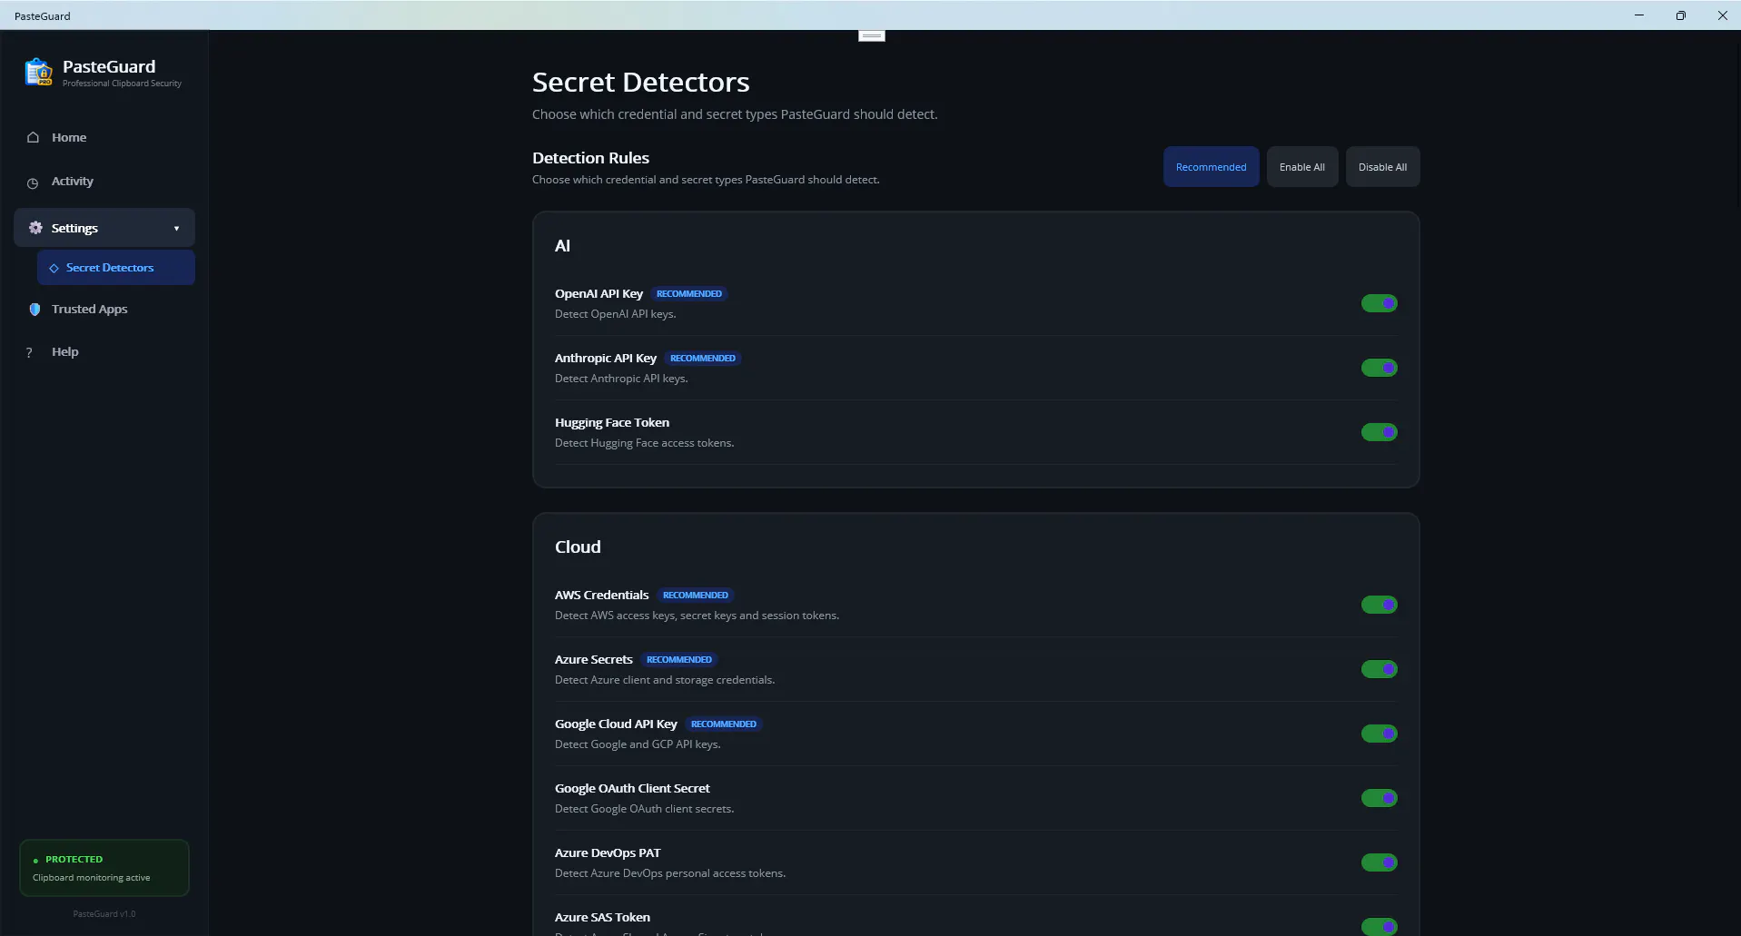
Task: Toggle Google Cloud API Key detection
Action: click(x=1379, y=734)
